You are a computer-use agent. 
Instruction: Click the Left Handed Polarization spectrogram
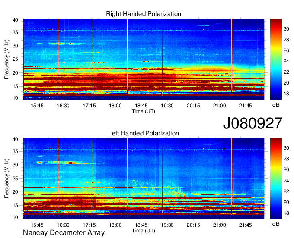coord(144,178)
